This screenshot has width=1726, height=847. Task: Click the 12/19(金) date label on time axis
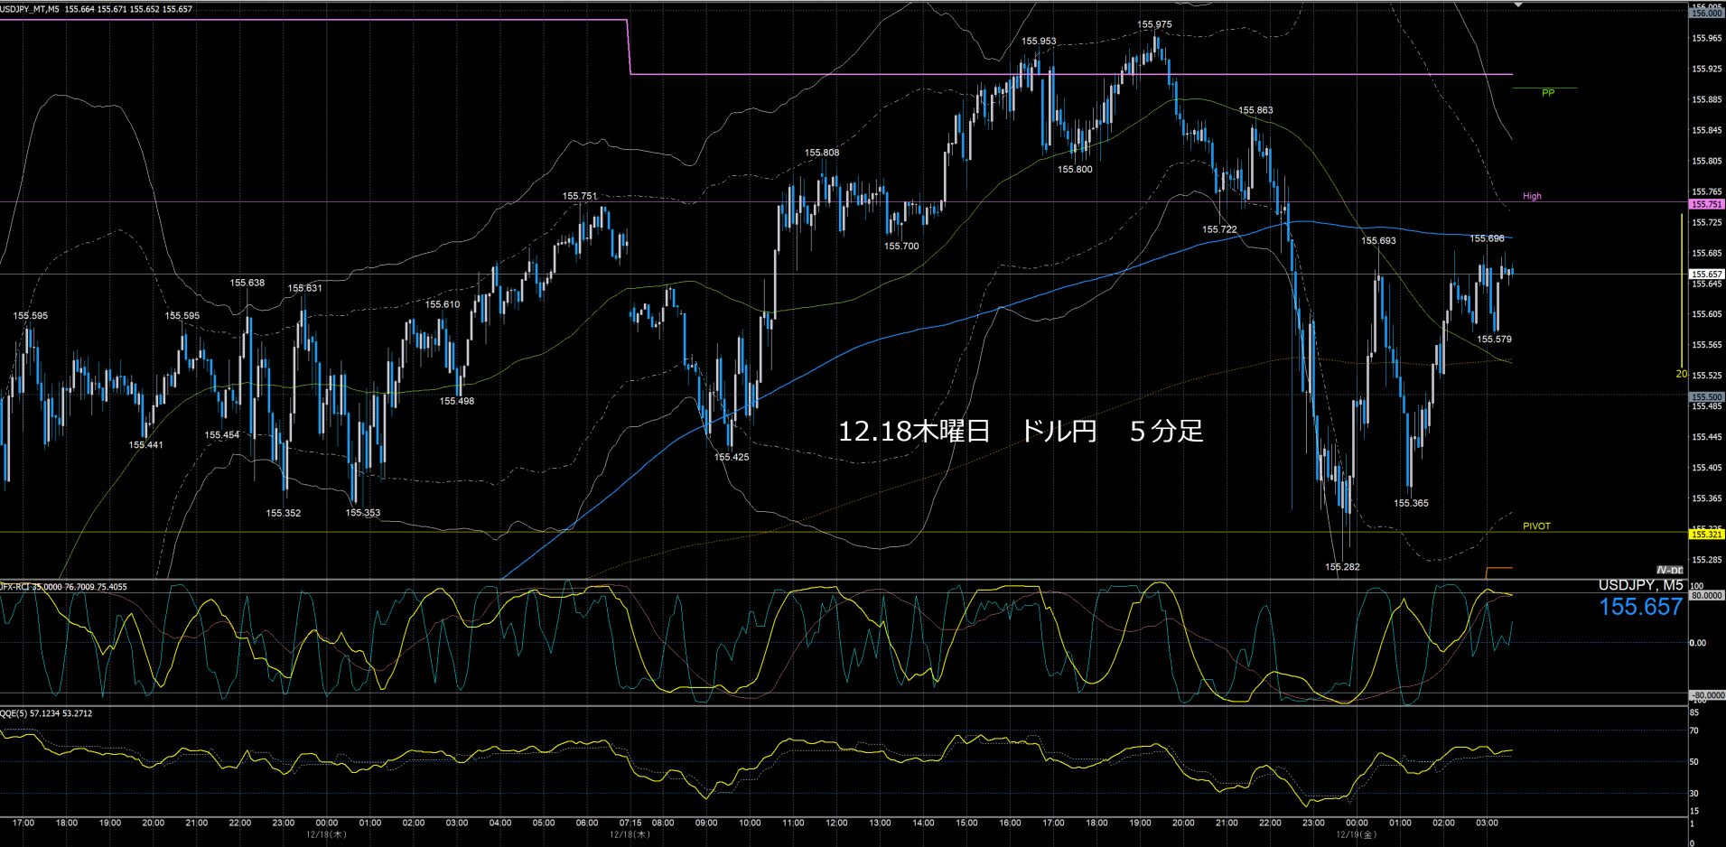[x=1357, y=834]
